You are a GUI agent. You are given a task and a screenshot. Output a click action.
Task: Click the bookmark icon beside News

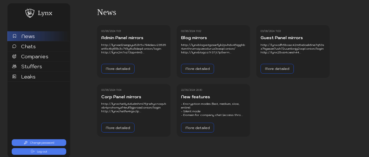coord(14,36)
